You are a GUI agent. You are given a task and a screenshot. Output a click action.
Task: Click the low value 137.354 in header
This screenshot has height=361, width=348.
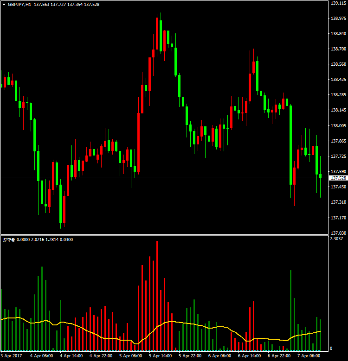[75, 5]
